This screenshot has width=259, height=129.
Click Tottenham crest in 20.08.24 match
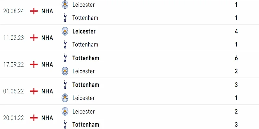[x=65, y=18]
